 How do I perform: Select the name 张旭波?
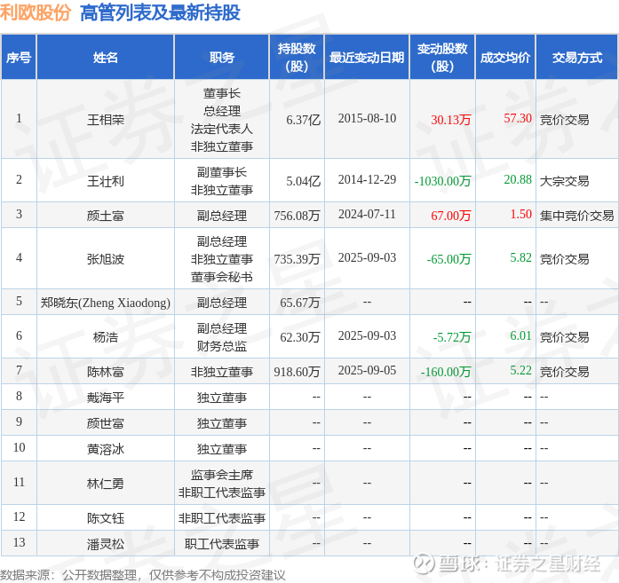106,259
